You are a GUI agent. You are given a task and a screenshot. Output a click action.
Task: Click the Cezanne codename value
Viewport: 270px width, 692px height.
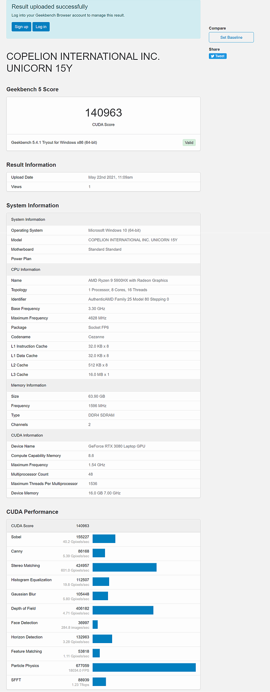pos(96,337)
